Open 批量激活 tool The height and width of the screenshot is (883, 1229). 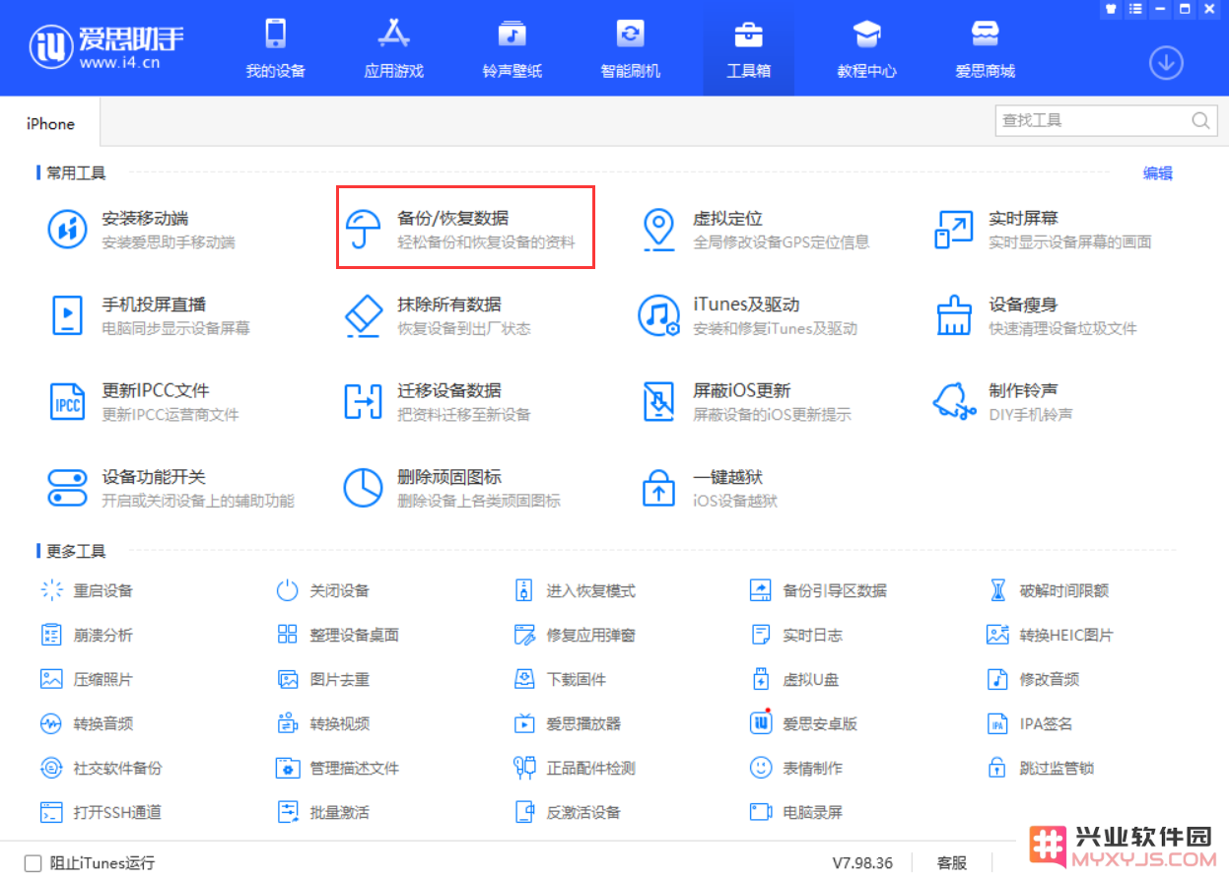(x=323, y=812)
